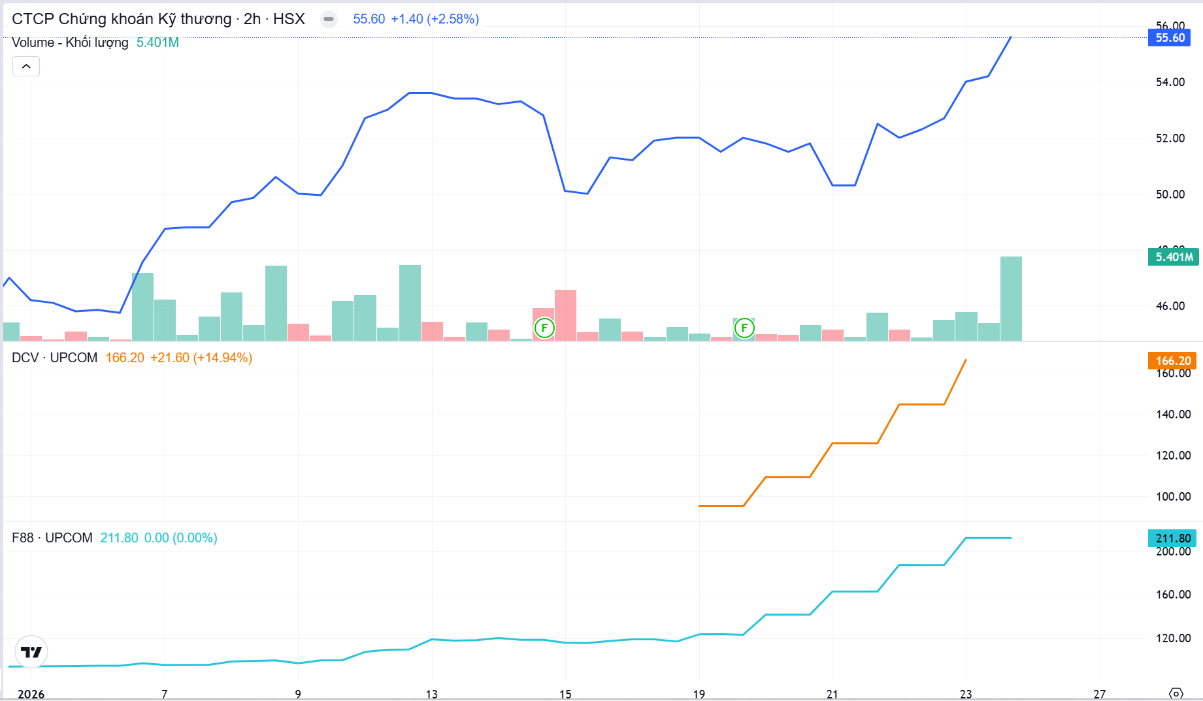Click the blue 55.60 price axis tag
This screenshot has width=1203, height=701.
[1170, 38]
